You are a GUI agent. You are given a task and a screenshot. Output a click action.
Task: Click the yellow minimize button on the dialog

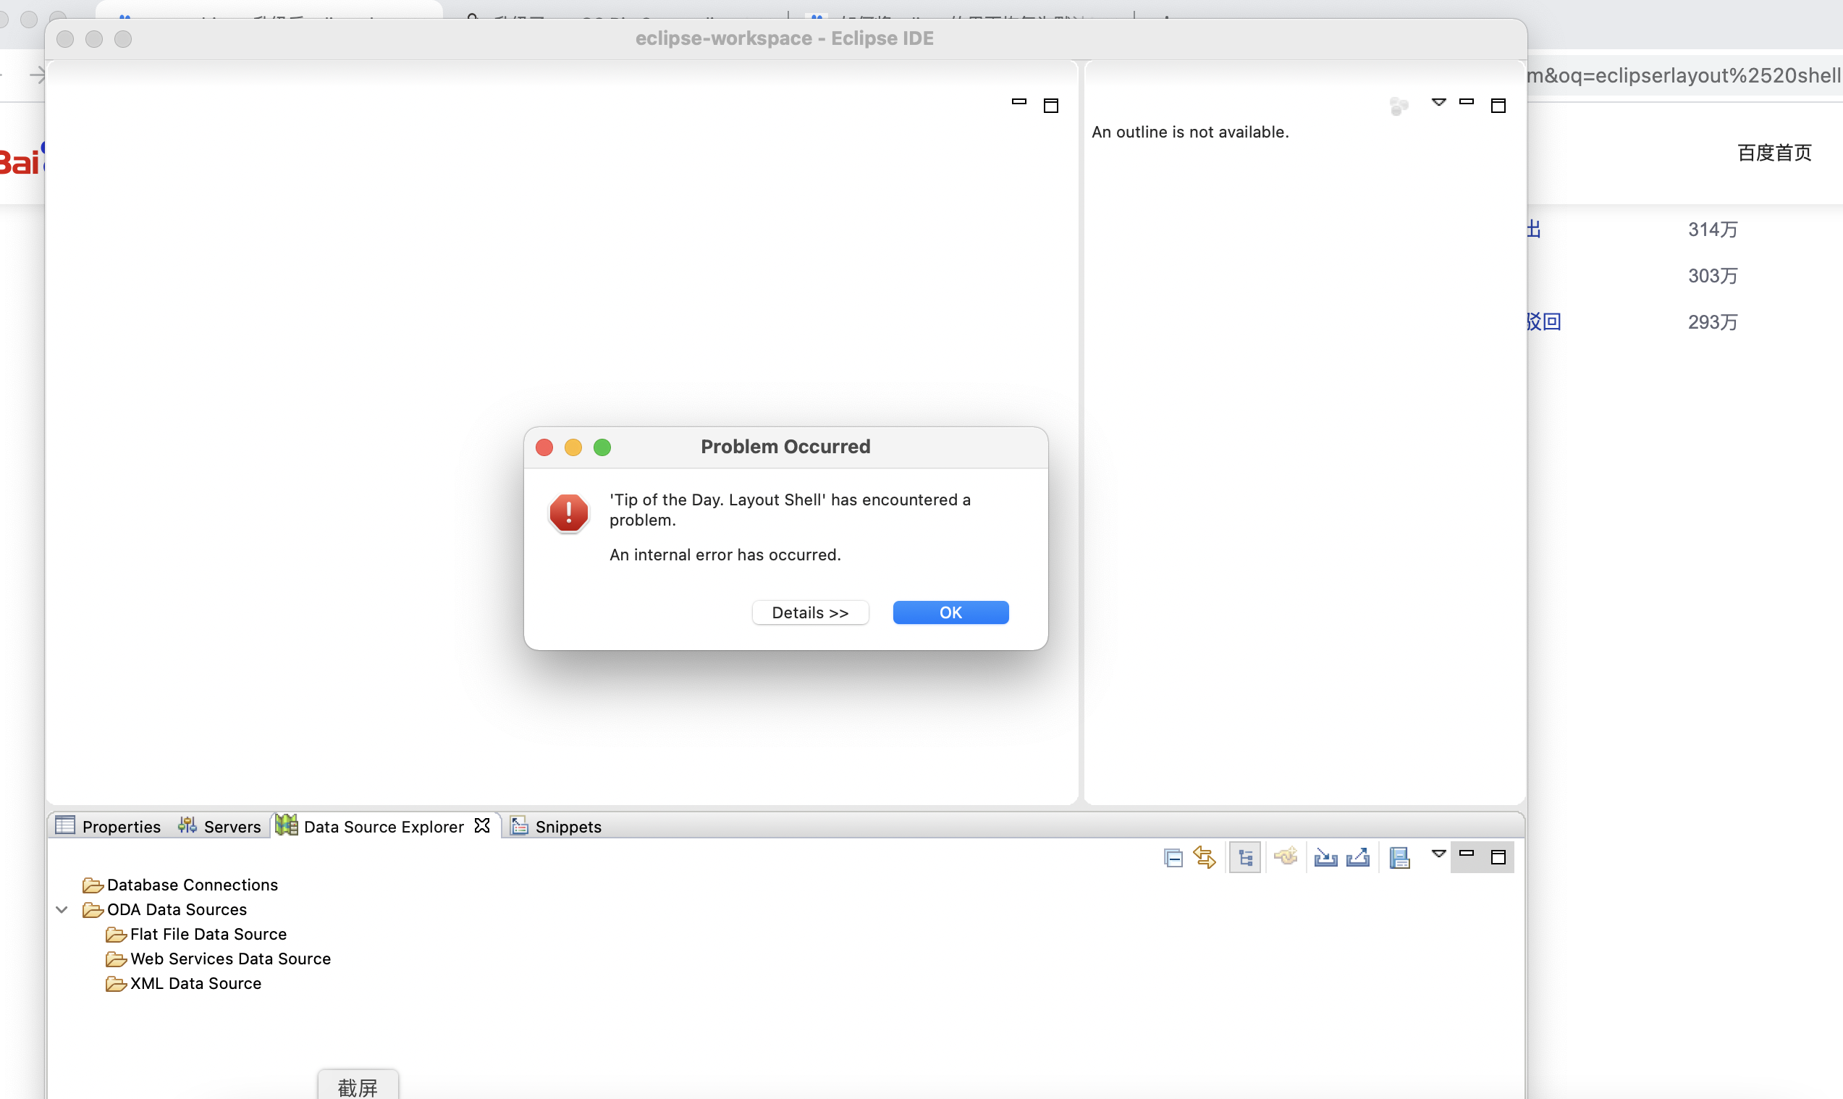(573, 447)
